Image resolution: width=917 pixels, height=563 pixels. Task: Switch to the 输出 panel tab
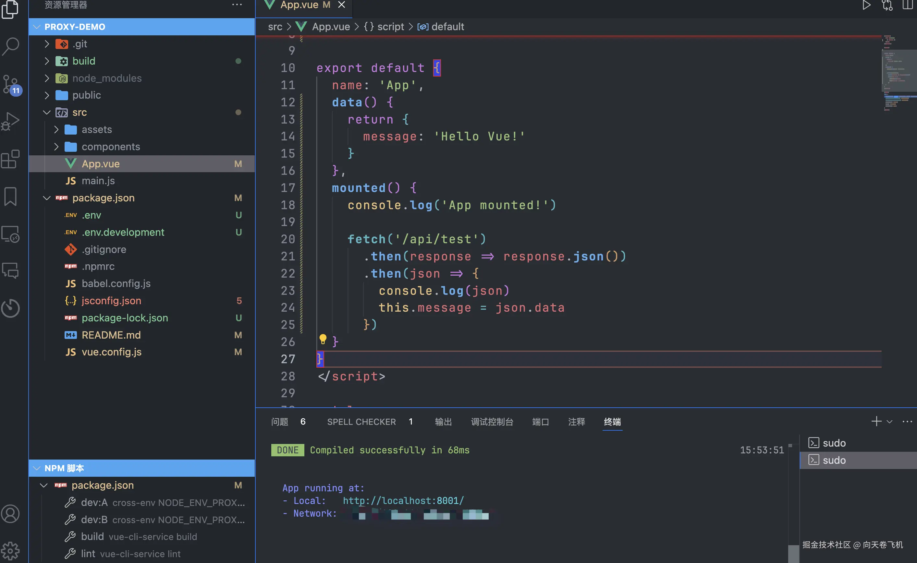443,422
